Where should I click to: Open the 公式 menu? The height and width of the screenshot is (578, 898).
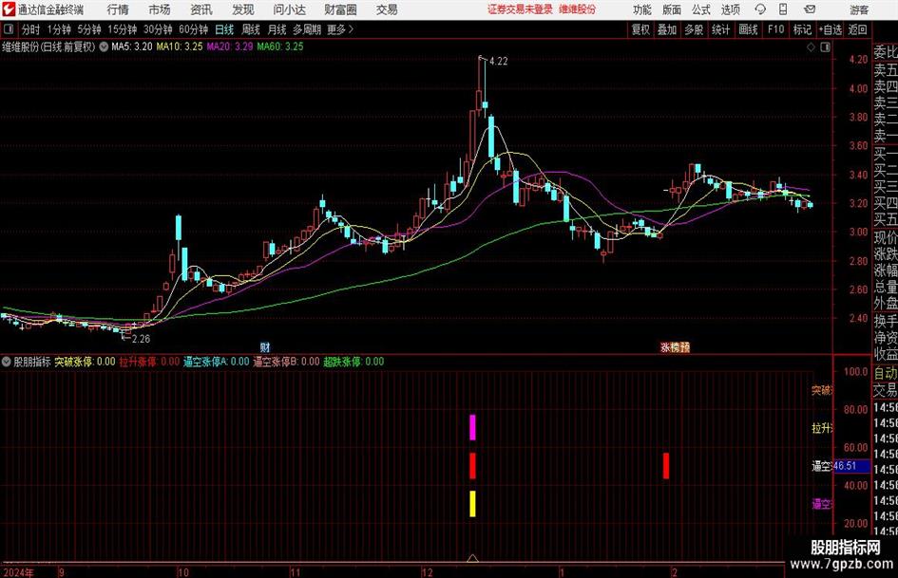[701, 9]
